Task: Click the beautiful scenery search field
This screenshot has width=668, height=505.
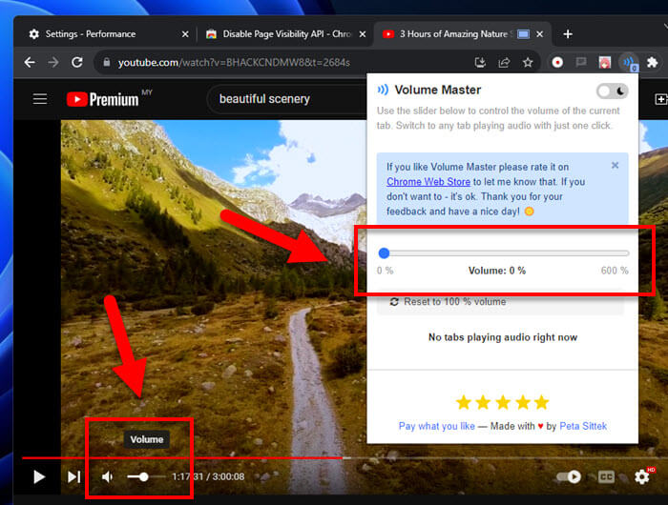Action: (286, 99)
